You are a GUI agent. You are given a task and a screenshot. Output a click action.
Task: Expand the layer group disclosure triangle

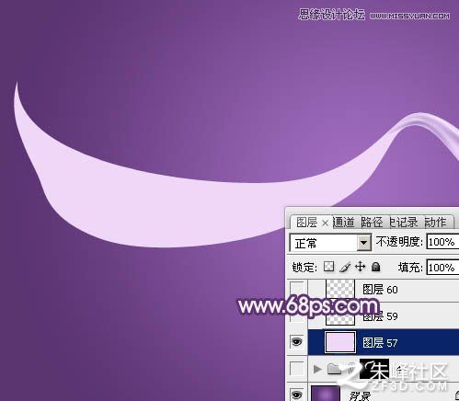pyautogui.click(x=317, y=369)
